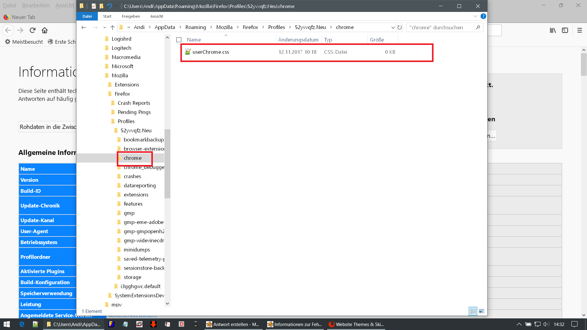Switch to large icons view mode
The width and height of the screenshot is (587, 330).
482,311
